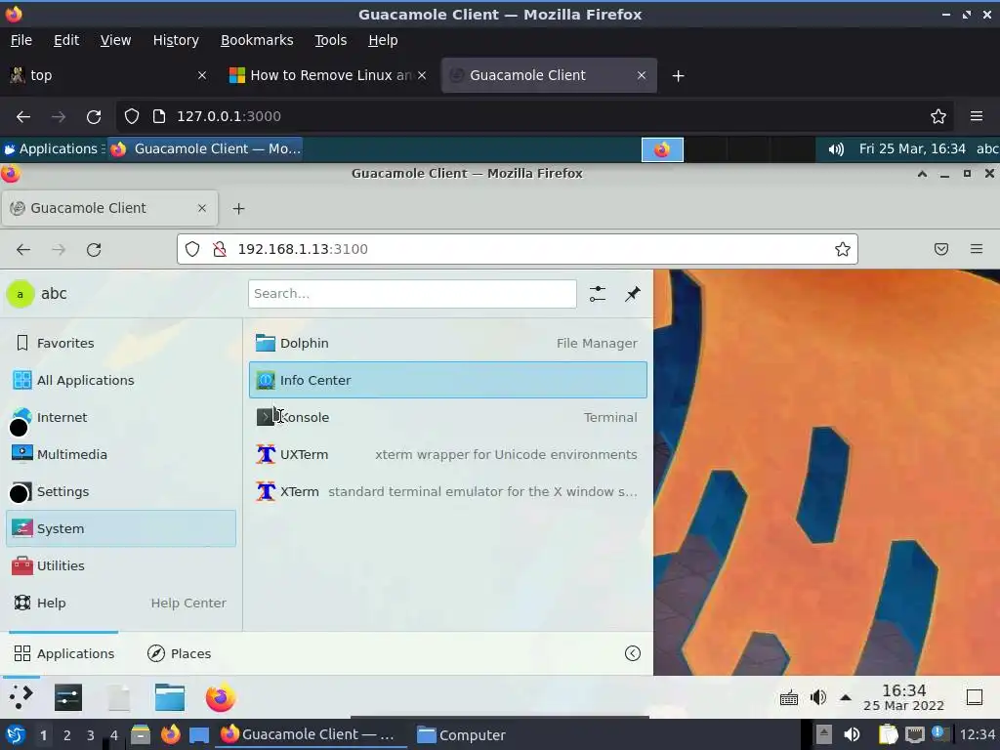Launch Info Center from System menu

pyautogui.click(x=447, y=380)
